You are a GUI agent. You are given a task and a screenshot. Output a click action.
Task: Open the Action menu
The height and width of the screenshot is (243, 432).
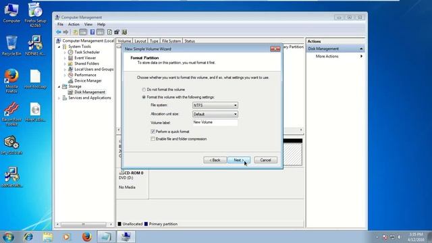click(74, 24)
